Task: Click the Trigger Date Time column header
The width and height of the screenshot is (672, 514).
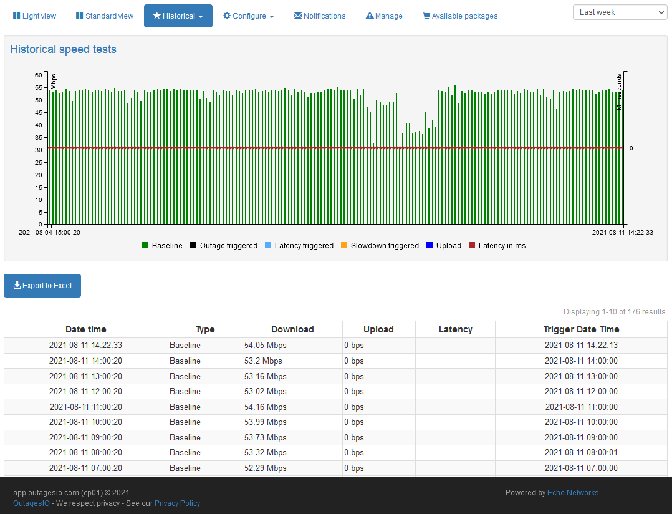Action: 581,329
